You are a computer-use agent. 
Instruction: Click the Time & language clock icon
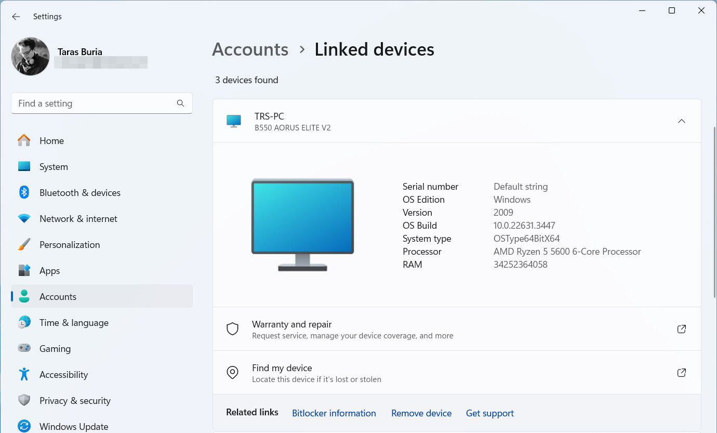tap(24, 322)
